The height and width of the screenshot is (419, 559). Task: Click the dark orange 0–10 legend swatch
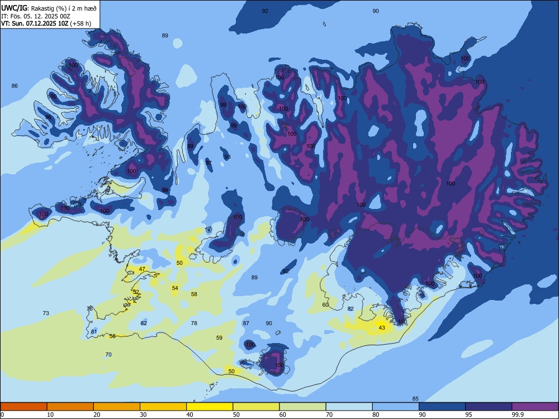click(23, 407)
